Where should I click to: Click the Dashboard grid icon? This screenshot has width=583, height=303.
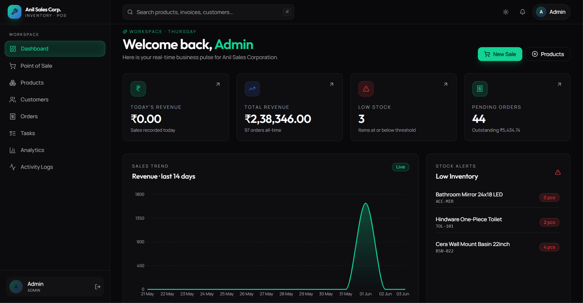[x=13, y=49]
